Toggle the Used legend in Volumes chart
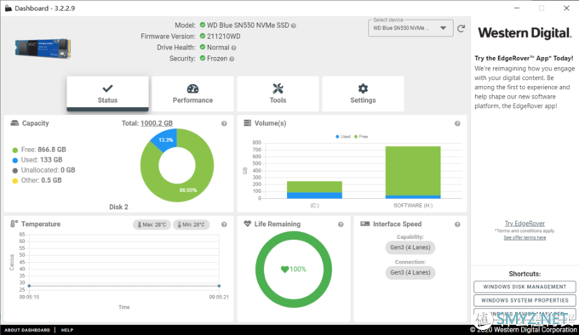Screen dimensions: 579x335 tap(343, 136)
